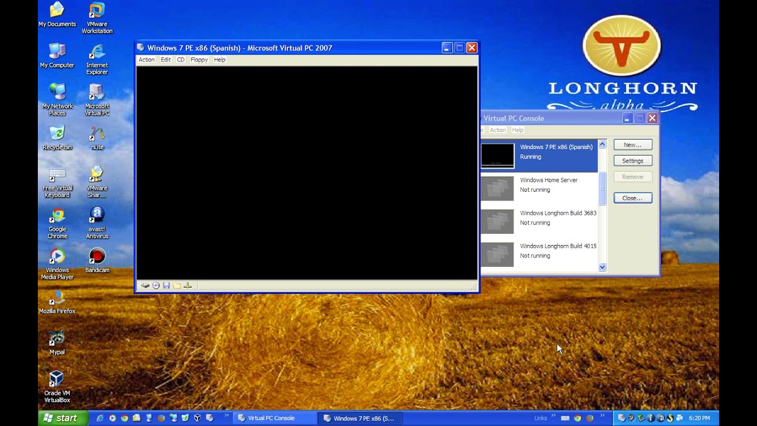Screen dimensions: 757x426
Task: Select Windows 7 PE x86 (Spanish) in list
Action: [x=539, y=156]
